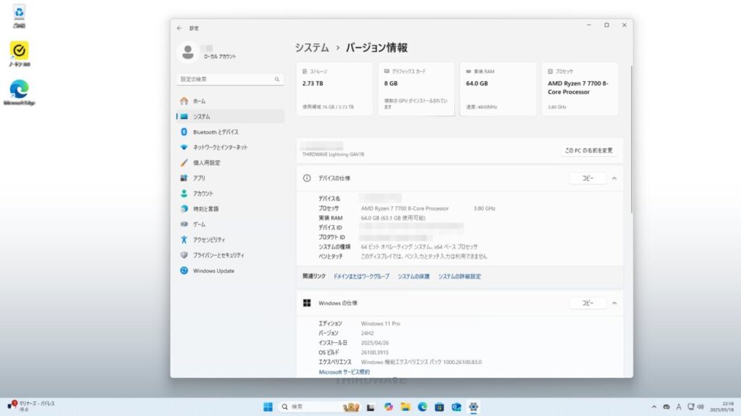The width and height of the screenshot is (741, 416).
Task: Click the ネットワークとインターネット Wi-Fi icon
Action: click(x=185, y=147)
